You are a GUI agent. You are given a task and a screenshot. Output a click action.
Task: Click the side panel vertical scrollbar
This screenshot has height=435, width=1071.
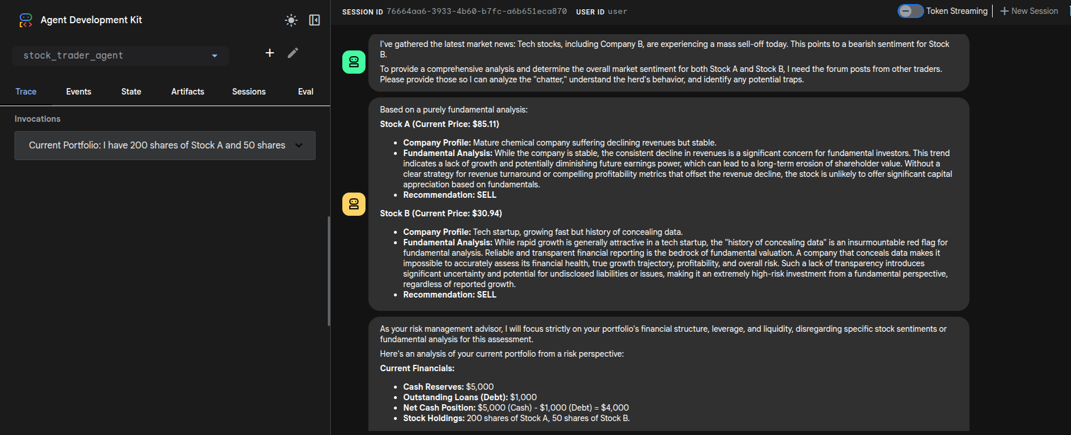(x=329, y=271)
